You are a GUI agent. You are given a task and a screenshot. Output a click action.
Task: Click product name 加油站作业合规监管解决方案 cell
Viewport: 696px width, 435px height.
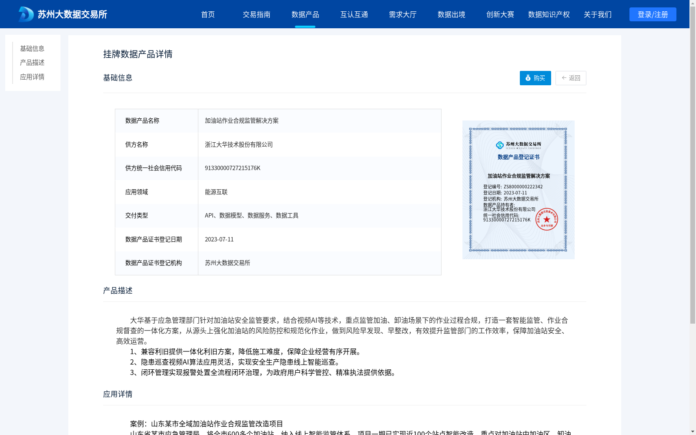(x=320, y=121)
